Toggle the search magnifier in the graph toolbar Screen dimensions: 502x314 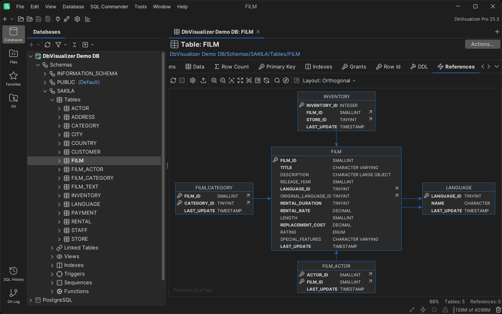pos(277,80)
